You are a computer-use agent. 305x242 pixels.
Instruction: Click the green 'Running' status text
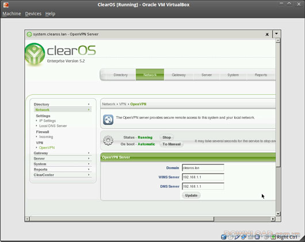click(145, 137)
